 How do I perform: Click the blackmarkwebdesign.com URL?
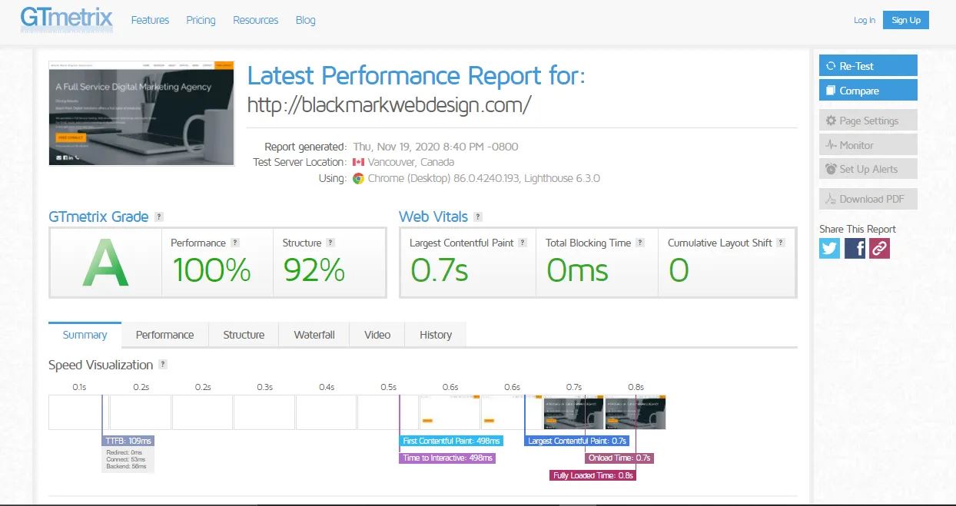389,105
